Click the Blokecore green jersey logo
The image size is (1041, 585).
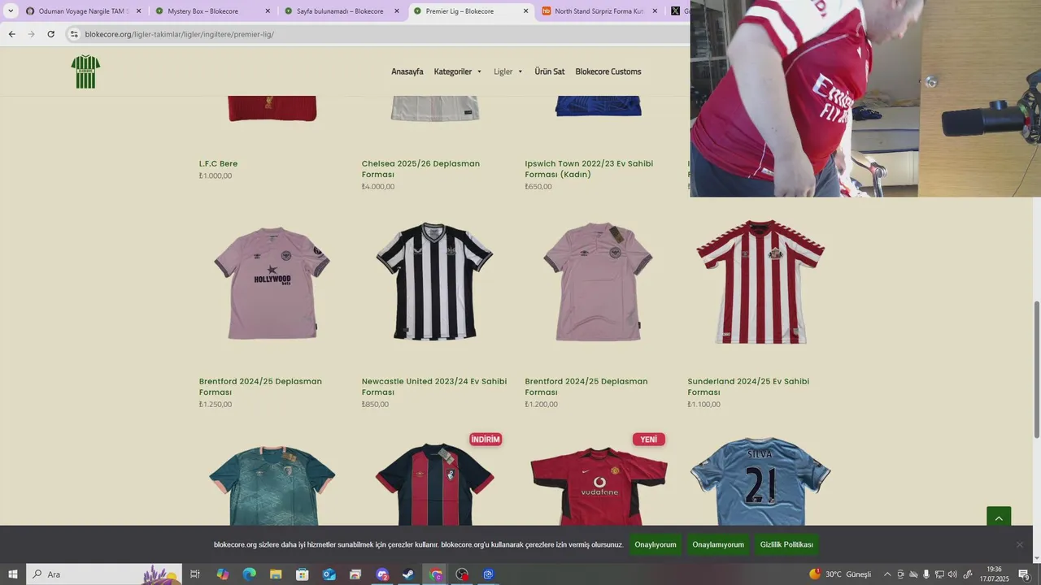[85, 71]
